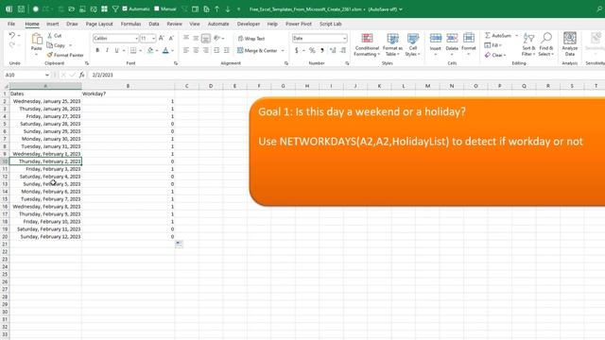Select cell 'Saturday, January 28, 2023'
The image size is (605, 340).
pos(45,124)
